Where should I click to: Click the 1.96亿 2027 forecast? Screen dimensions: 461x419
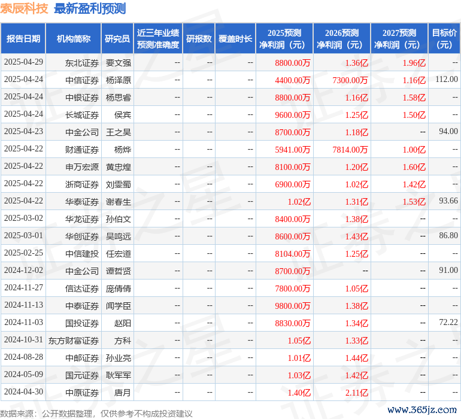point(414,63)
